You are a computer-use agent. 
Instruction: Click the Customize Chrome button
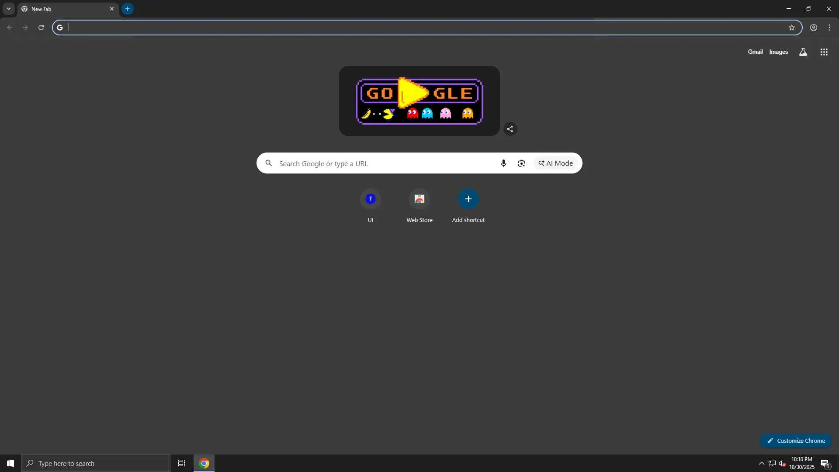(x=795, y=441)
